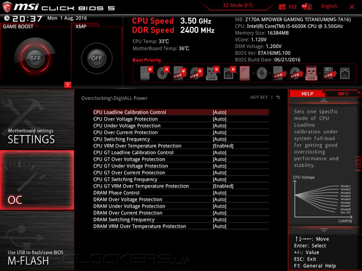Click the back arrow beside HOT KEY
This screenshot has height=271, width=362.
278,97
